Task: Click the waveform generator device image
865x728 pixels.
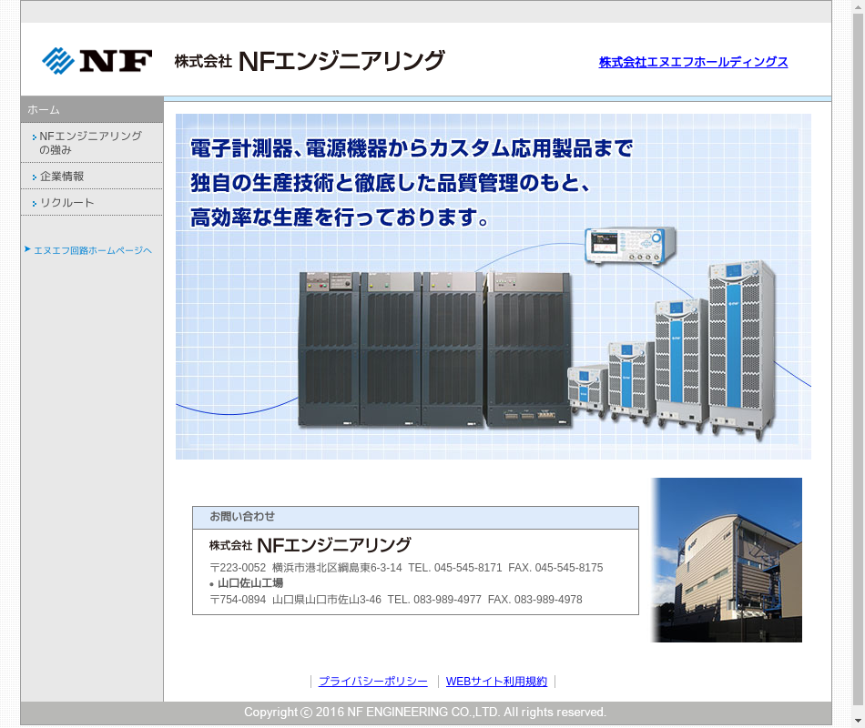Action: point(630,246)
